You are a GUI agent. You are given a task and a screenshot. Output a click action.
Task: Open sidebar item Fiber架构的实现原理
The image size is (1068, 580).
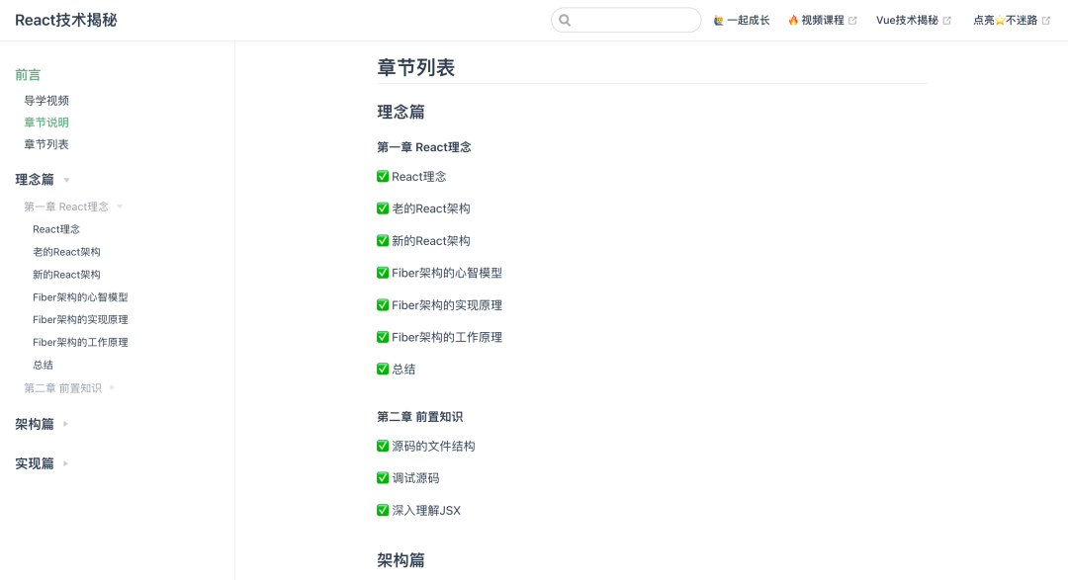tap(80, 319)
